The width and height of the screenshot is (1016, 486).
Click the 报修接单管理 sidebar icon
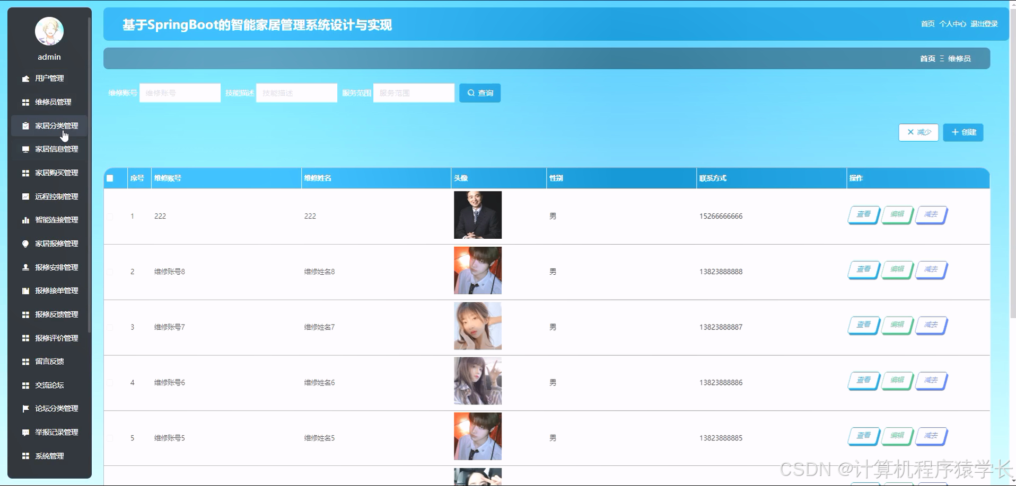click(25, 291)
